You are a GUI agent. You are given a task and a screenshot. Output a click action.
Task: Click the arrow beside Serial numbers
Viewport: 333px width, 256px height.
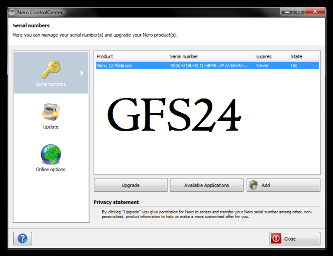[82, 73]
